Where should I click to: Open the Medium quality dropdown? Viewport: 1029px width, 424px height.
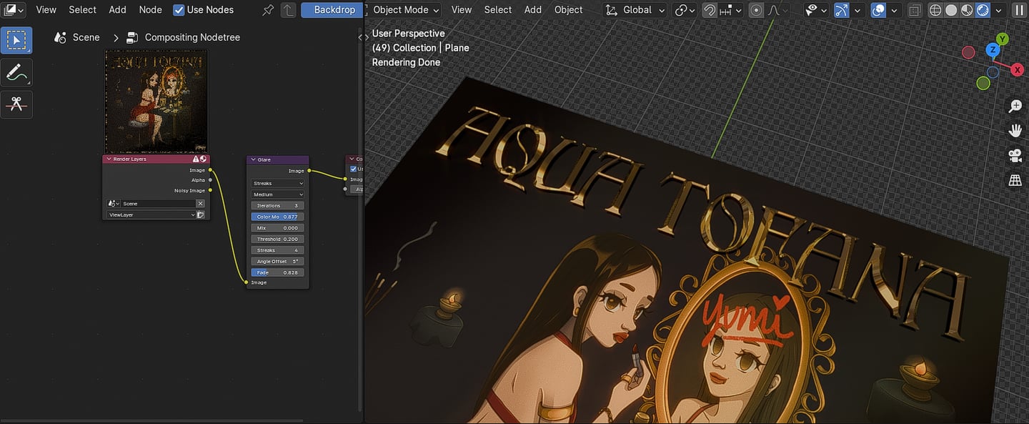(x=277, y=194)
